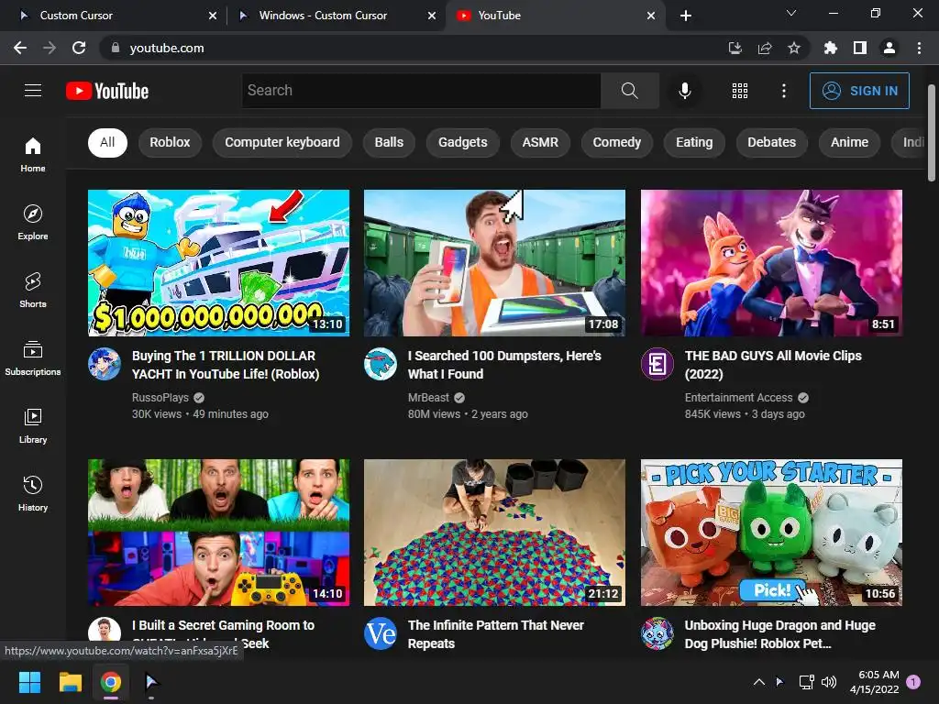Select the Computer keyboard chip
The width and height of the screenshot is (939, 704).
282,142
